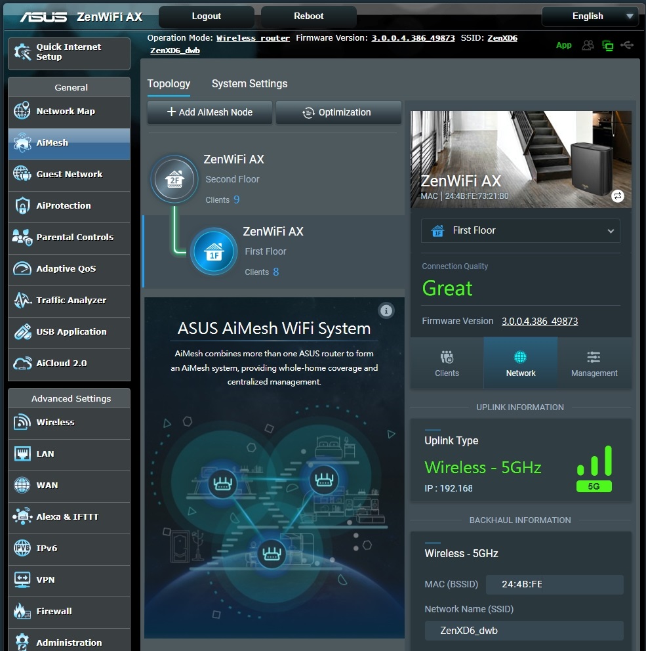The image size is (646, 651).
Task: Open the English language dropdown
Action: point(590,16)
